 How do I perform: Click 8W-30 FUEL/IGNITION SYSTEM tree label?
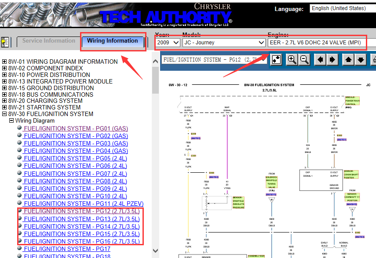pyautogui.click(x=51, y=114)
